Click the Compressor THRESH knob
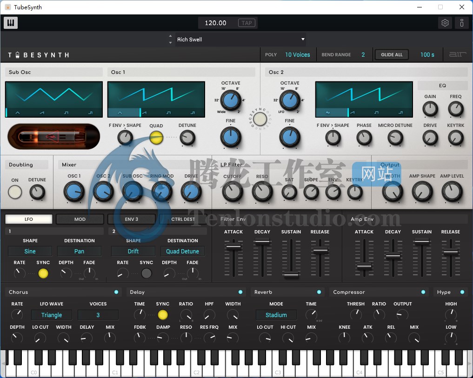Viewport: 473px width, 378px height. [x=356, y=315]
